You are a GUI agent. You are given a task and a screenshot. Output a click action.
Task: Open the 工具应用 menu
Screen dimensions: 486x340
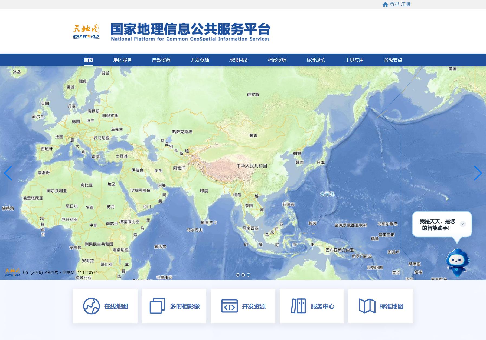354,60
